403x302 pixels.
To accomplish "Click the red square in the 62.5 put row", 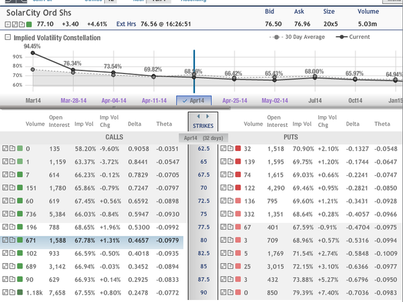I will coord(238,148).
